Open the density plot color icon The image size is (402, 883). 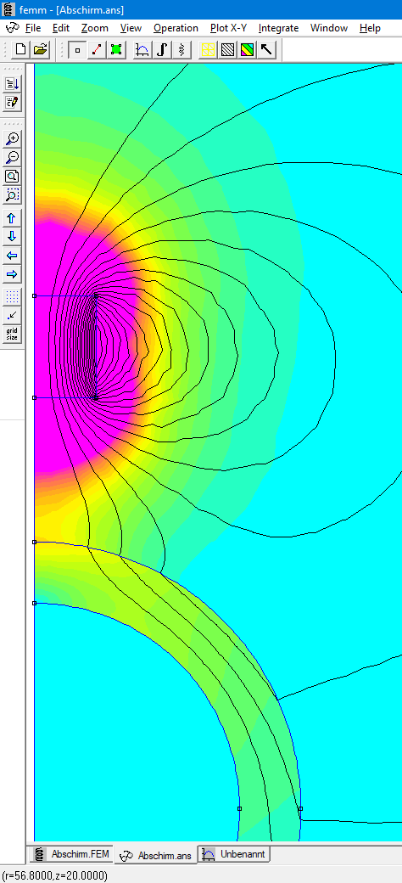[247, 49]
